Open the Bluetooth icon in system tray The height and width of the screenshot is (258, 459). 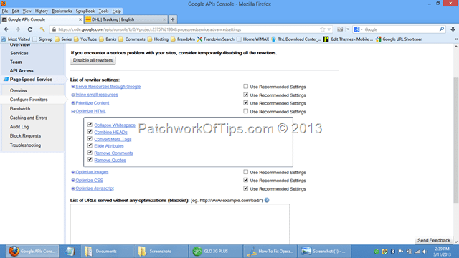(x=393, y=252)
